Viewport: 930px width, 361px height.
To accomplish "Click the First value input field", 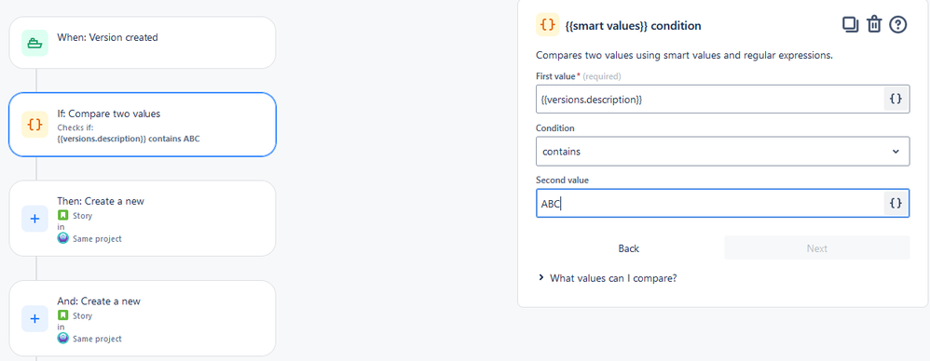I will (710, 100).
